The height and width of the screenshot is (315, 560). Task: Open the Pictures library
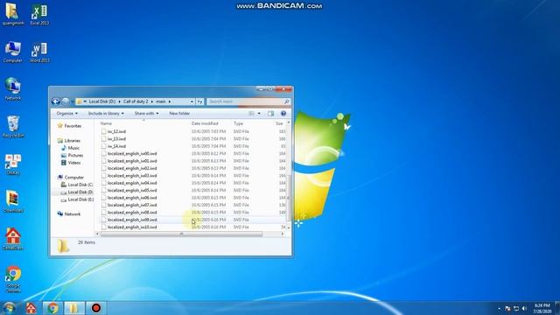pos(72,156)
